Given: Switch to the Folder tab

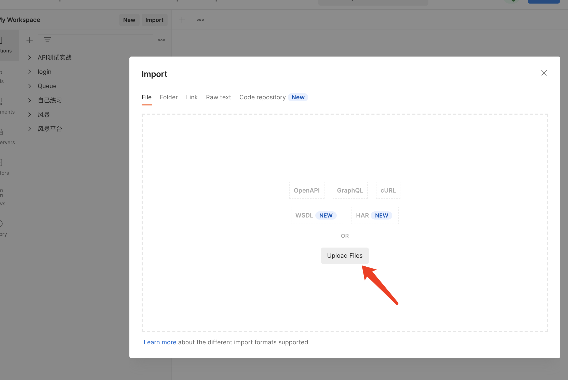Looking at the screenshot, I should tap(169, 97).
